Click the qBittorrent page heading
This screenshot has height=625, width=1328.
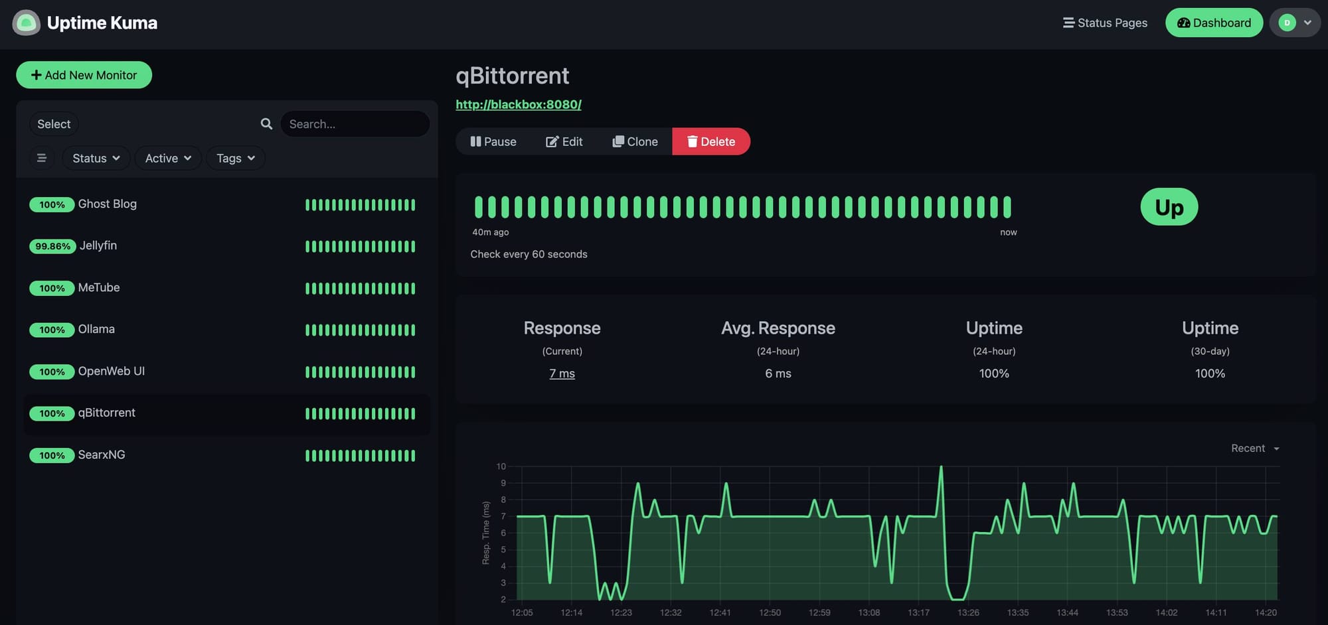point(513,76)
